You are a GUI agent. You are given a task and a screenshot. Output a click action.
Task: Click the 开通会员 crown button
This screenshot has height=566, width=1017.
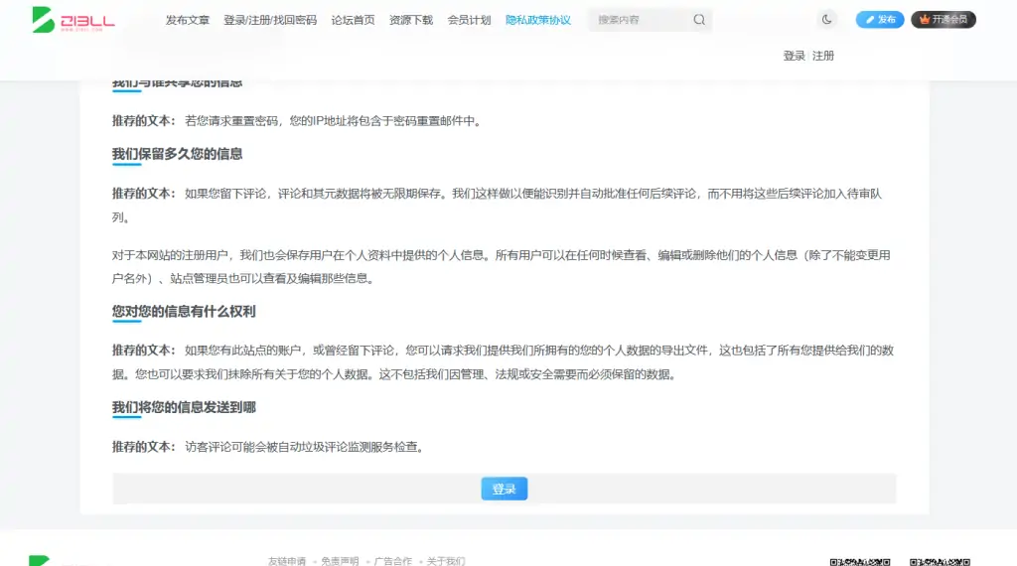[x=944, y=20]
